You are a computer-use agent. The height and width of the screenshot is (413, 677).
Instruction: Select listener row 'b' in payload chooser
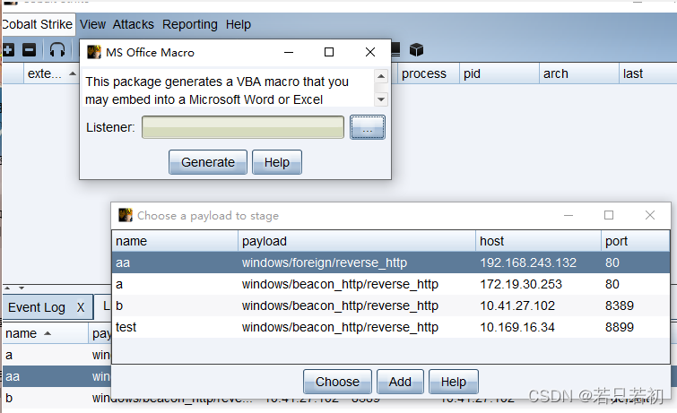click(x=391, y=305)
